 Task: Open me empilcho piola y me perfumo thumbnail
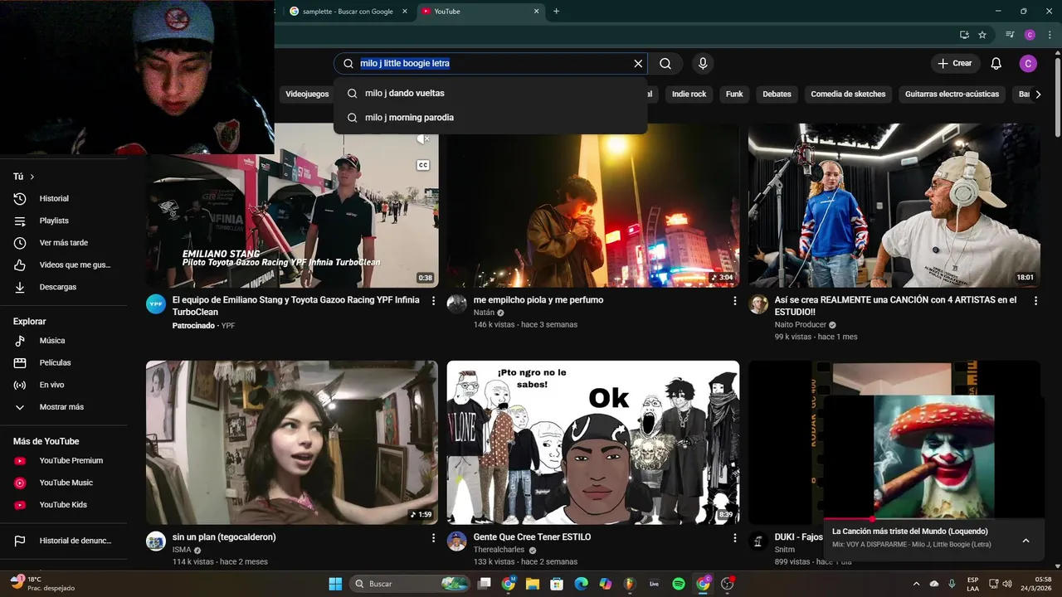[593, 206]
